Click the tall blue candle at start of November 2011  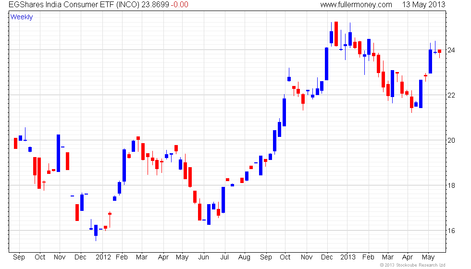coord(58,153)
